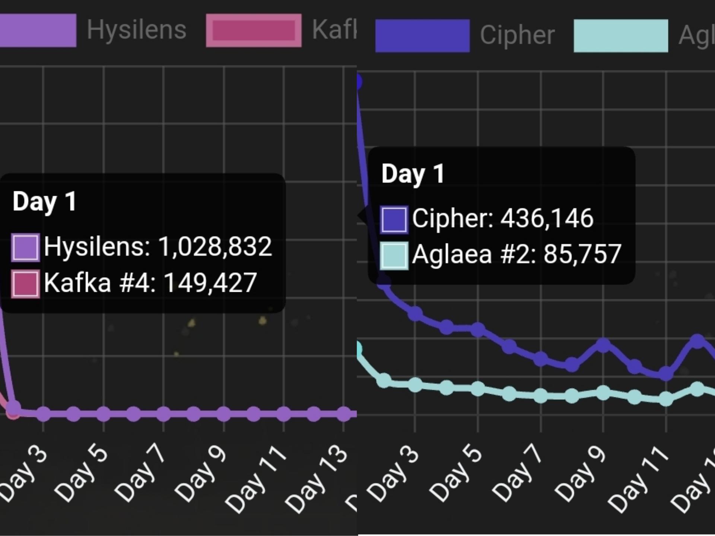Image resolution: width=715 pixels, height=536 pixels.
Task: Click Day 5 axis label on left chart
Action: 82,473
